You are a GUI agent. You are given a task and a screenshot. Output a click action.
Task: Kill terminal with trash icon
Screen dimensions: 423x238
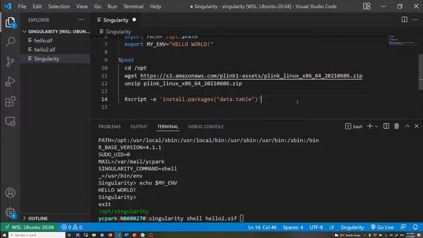pyautogui.click(x=397, y=126)
